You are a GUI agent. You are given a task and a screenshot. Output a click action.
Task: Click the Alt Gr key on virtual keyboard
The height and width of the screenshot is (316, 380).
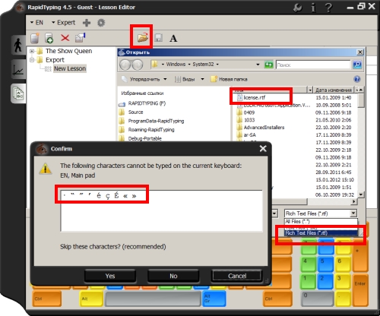[214, 299]
